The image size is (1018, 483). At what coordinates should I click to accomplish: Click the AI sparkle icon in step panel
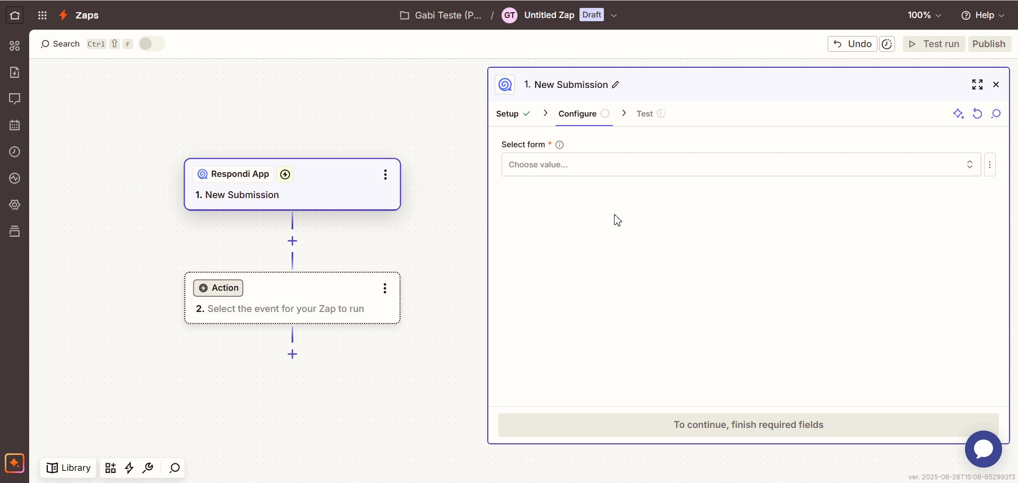click(x=958, y=114)
